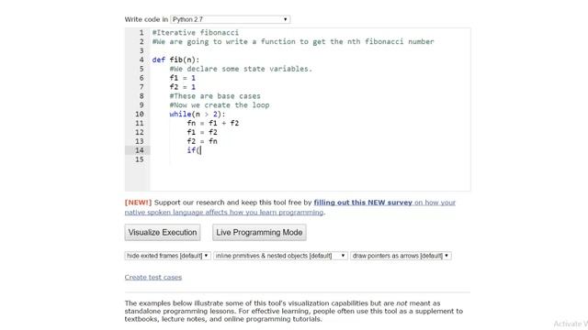This screenshot has height=330, width=588.
Task: Place cursor after 'if(' on line 14
Action: coord(201,150)
